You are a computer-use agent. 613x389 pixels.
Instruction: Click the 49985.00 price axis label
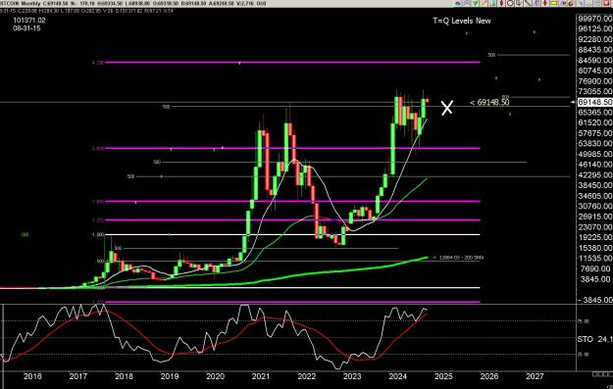[595, 154]
